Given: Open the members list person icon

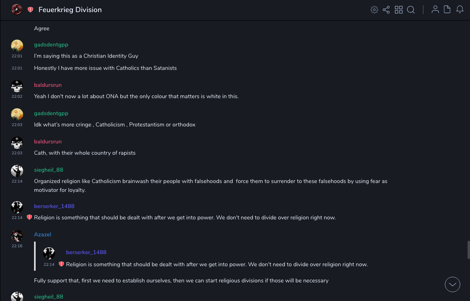Looking at the screenshot, I should 435,10.
